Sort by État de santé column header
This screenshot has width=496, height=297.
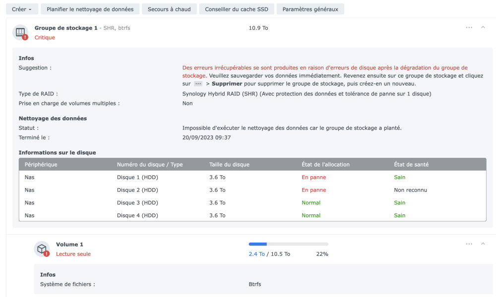pos(411,164)
